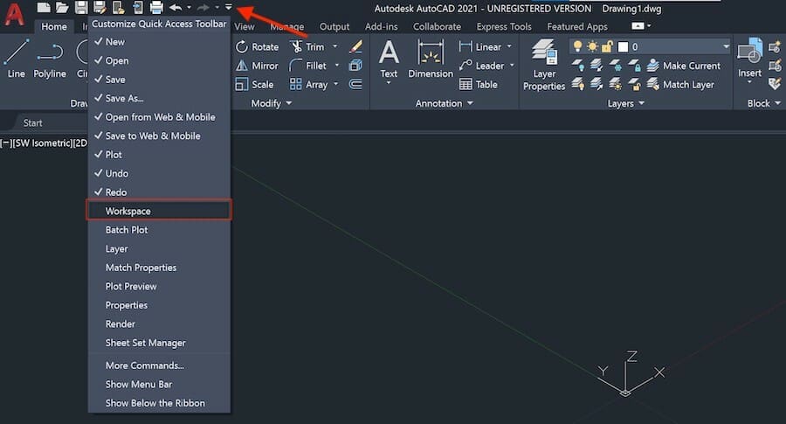Add Workspace to the Quick Access Toolbar

coord(159,211)
